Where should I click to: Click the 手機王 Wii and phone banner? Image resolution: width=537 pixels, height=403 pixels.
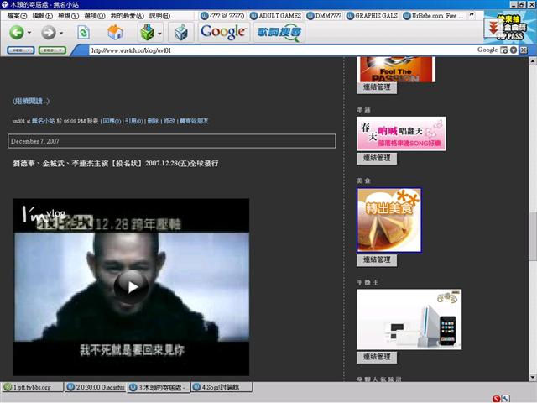409,319
